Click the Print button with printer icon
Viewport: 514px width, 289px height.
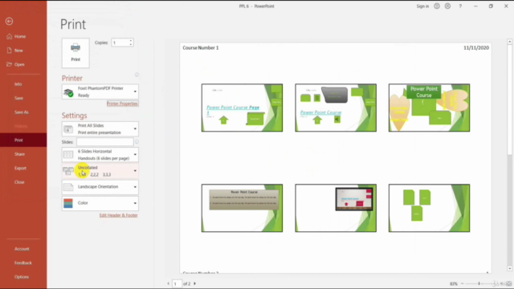click(x=75, y=53)
